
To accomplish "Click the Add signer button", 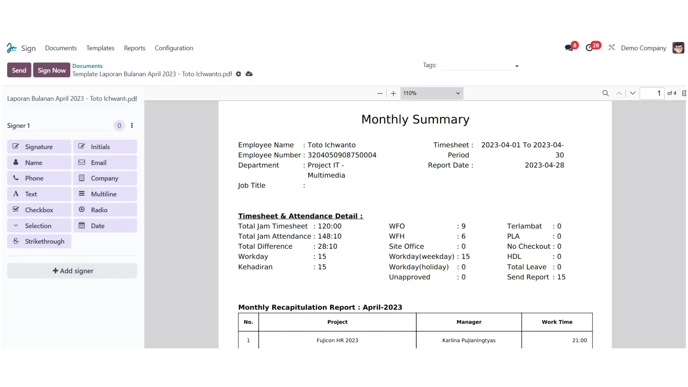I will (72, 271).
